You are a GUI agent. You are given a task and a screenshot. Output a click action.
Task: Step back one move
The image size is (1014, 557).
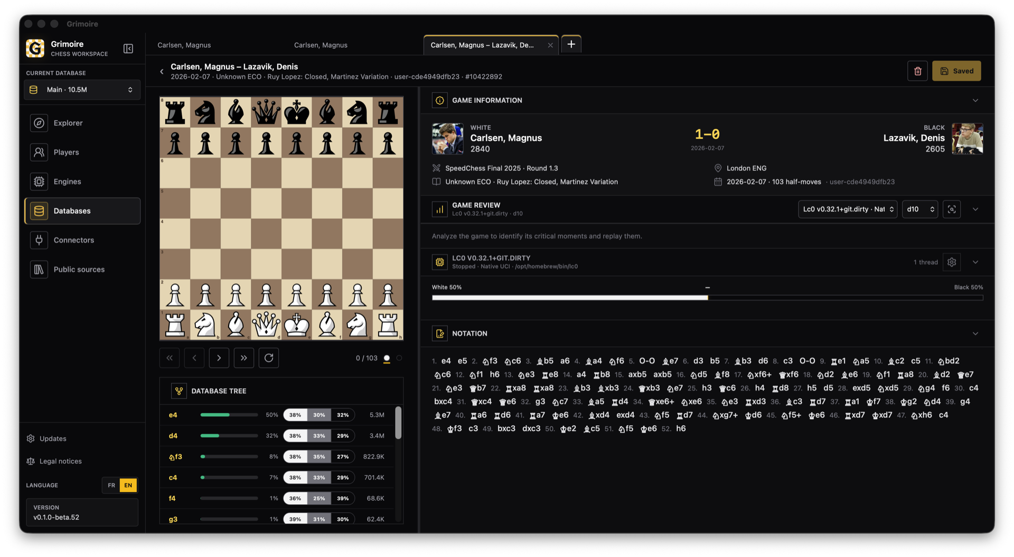click(x=194, y=358)
